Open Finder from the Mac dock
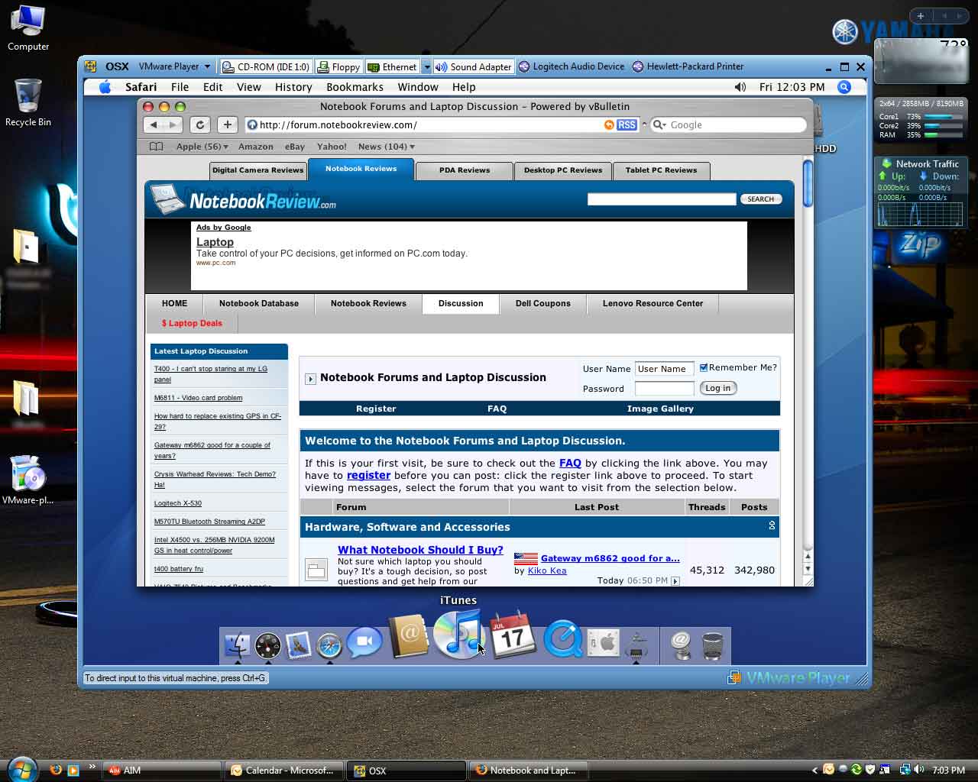 coord(238,645)
